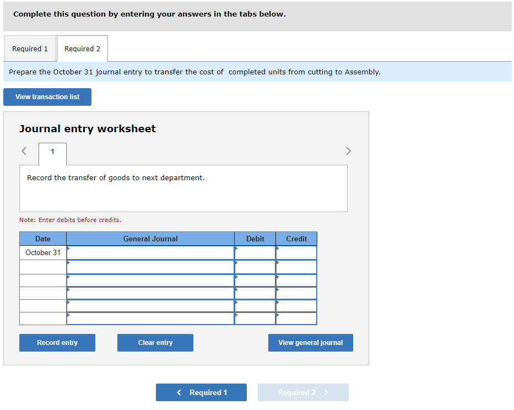Select Credit field in fifth row
The image size is (514, 410).
(x=296, y=306)
